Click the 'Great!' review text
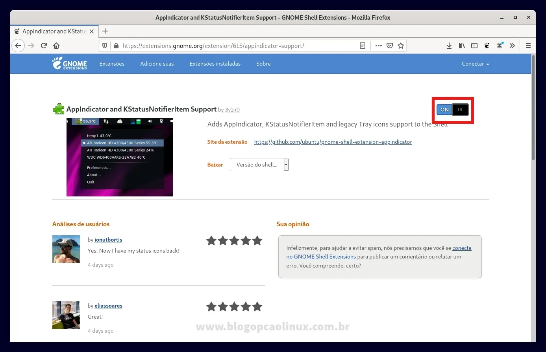Screen dimensions: 546x352 (95, 317)
